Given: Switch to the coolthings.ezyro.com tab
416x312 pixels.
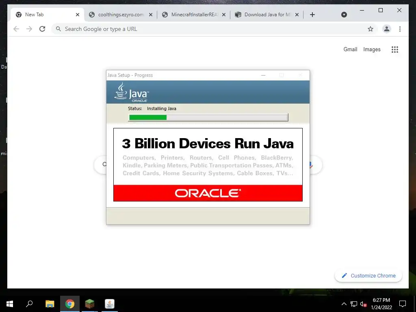Looking at the screenshot, I should [121, 15].
